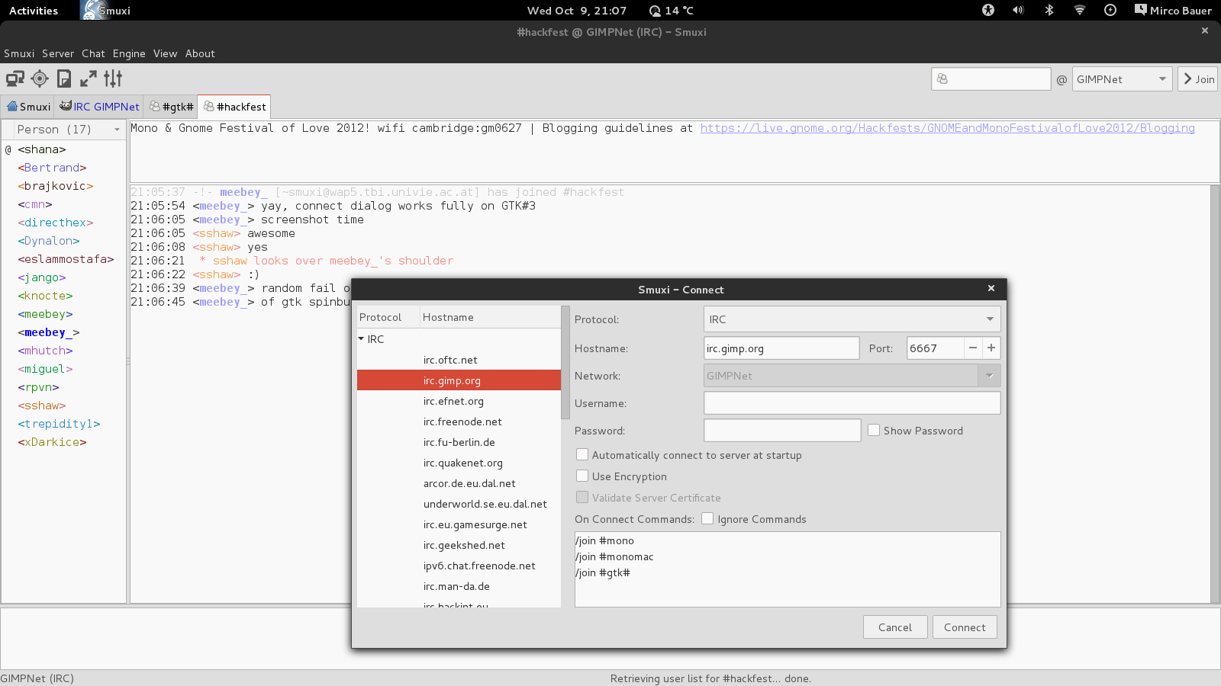Click the document page toolbar icon
Screen dimensions: 1221x686
pos(64,79)
